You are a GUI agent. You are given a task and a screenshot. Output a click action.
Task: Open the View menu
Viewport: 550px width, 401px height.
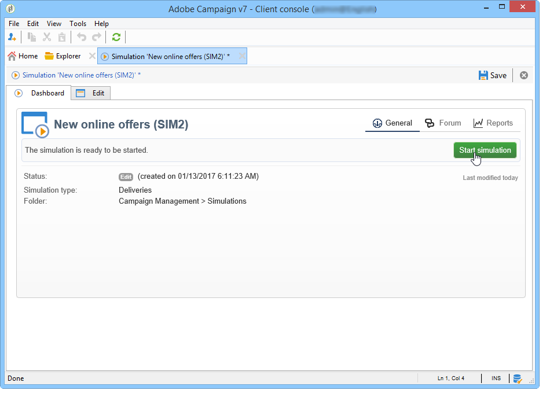coord(54,24)
